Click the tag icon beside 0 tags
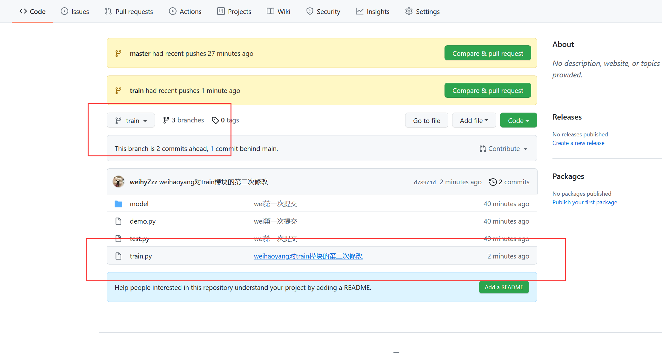This screenshot has width=662, height=353. point(215,120)
